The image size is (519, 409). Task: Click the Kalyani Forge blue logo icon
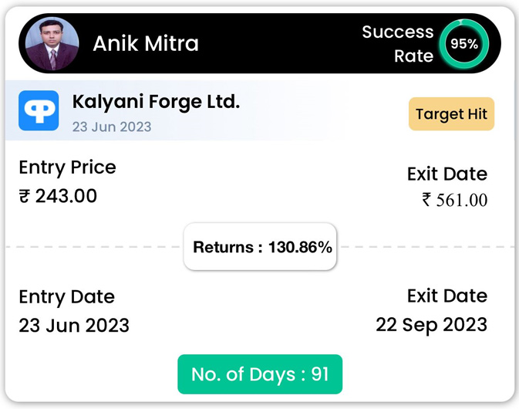(39, 110)
